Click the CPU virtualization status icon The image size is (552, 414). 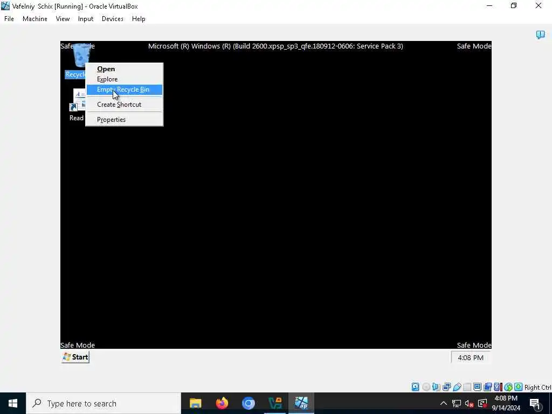(x=498, y=387)
